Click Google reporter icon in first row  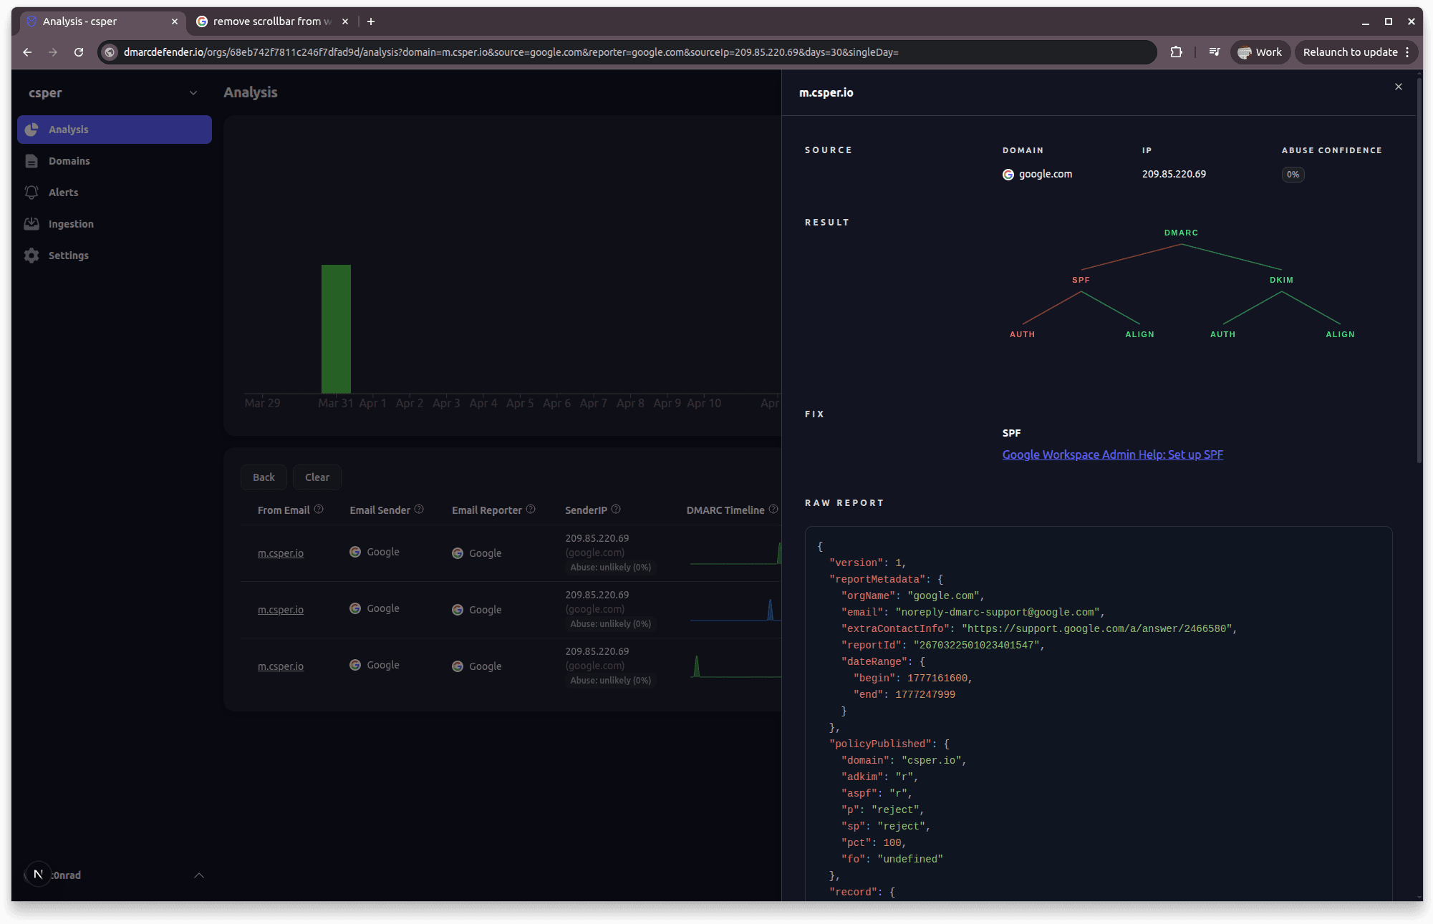coord(458,553)
